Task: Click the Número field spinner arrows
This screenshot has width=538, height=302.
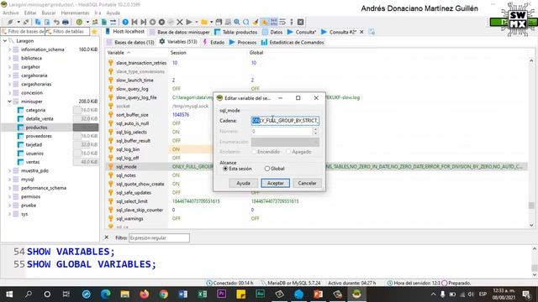Action: 316,131
